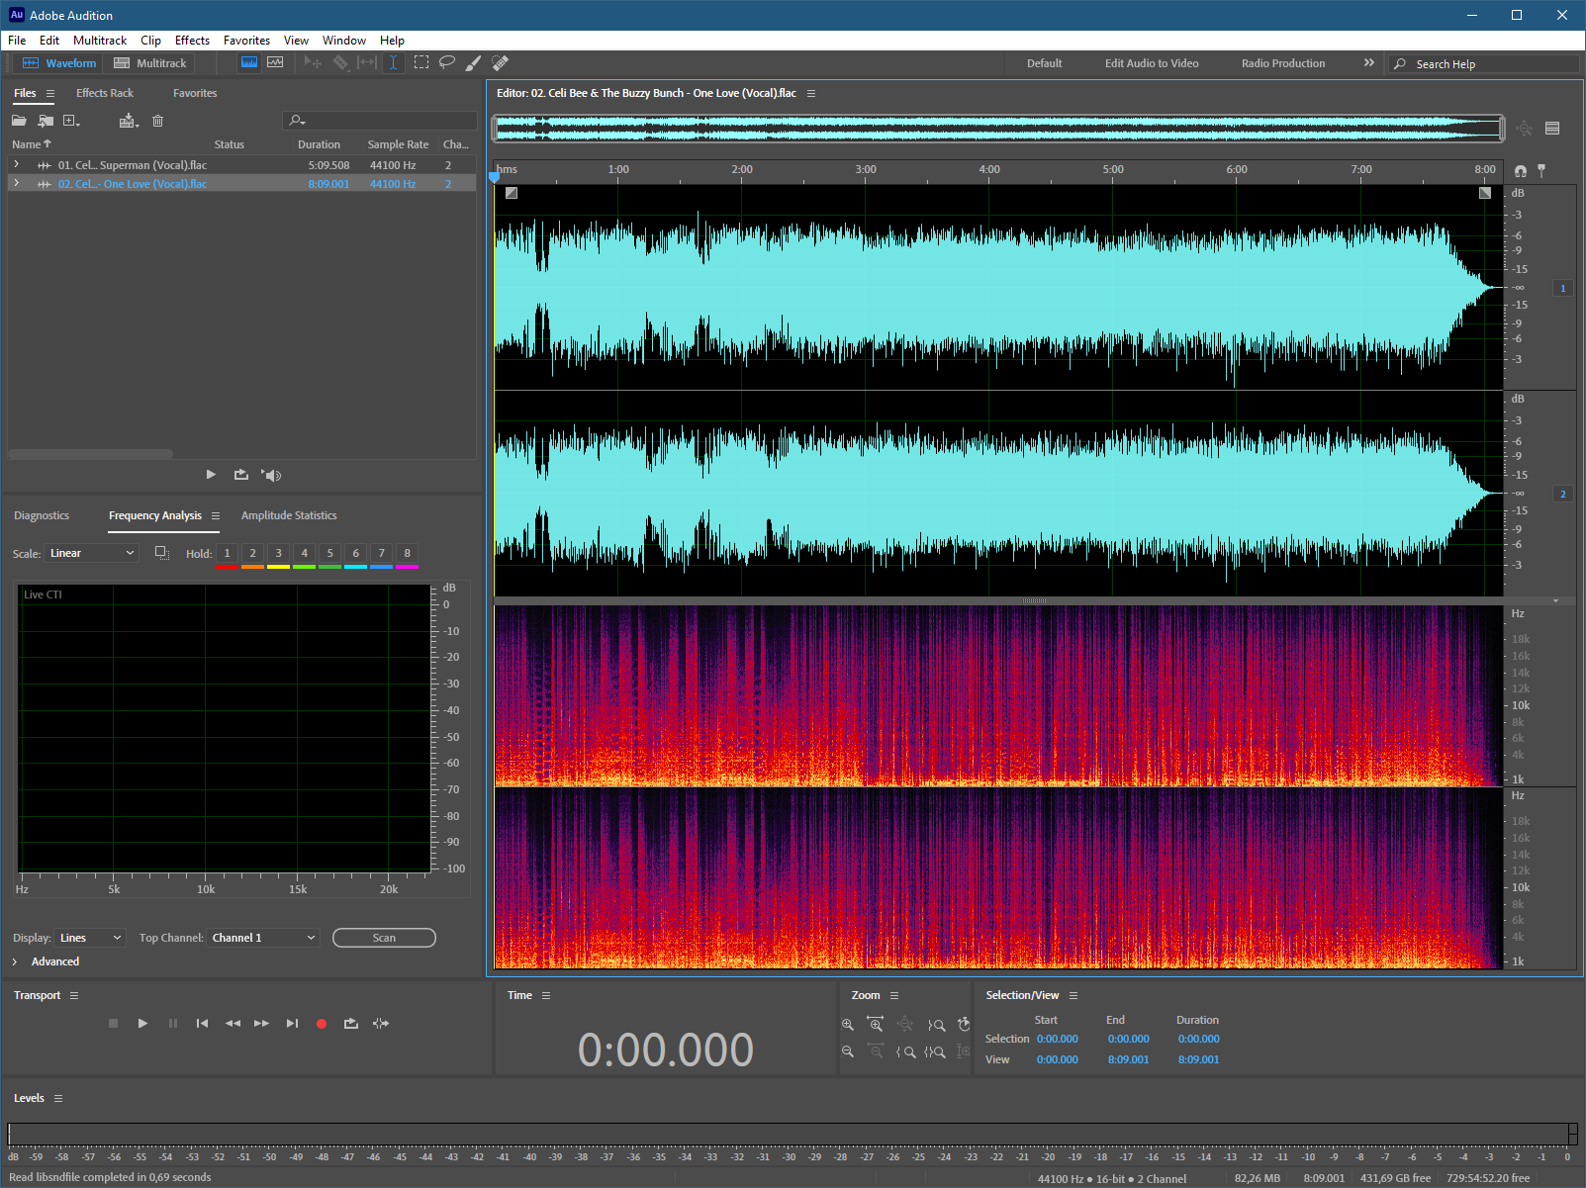The image size is (1586, 1188).
Task: Click the trash Close Files icon
Action: [x=157, y=121]
